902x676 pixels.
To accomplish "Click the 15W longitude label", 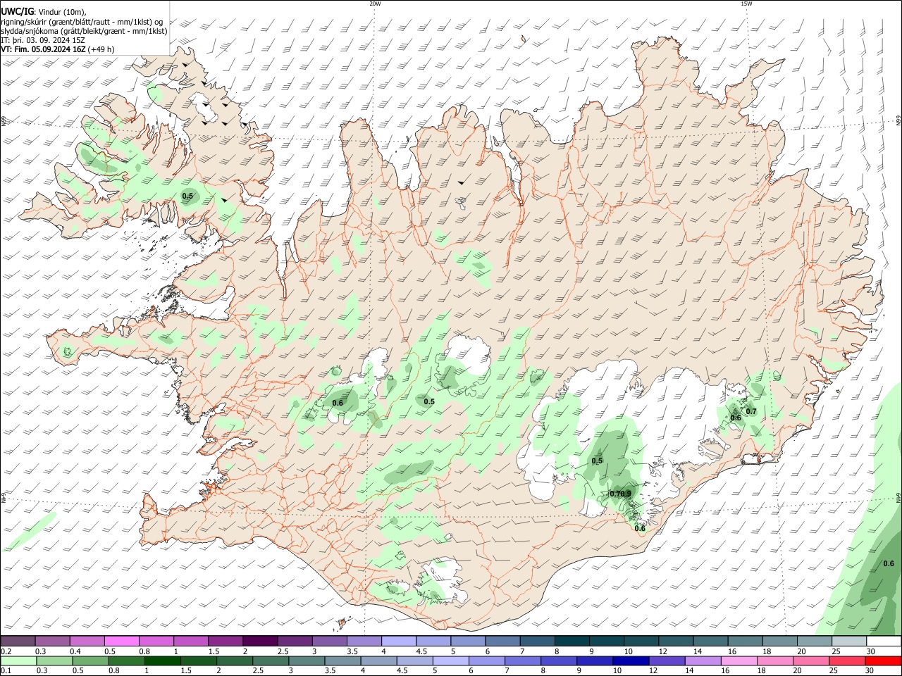I will [x=746, y=4].
